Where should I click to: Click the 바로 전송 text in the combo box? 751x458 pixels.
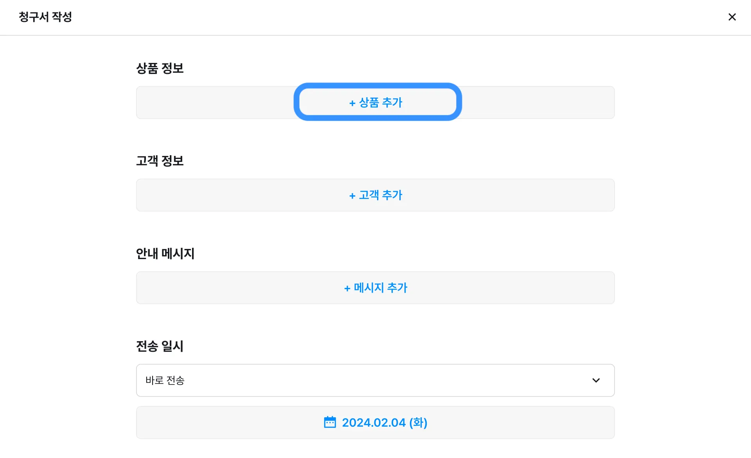click(165, 380)
